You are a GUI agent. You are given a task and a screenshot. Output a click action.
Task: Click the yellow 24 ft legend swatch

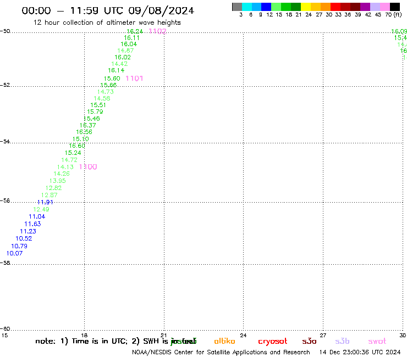coord(306,7)
